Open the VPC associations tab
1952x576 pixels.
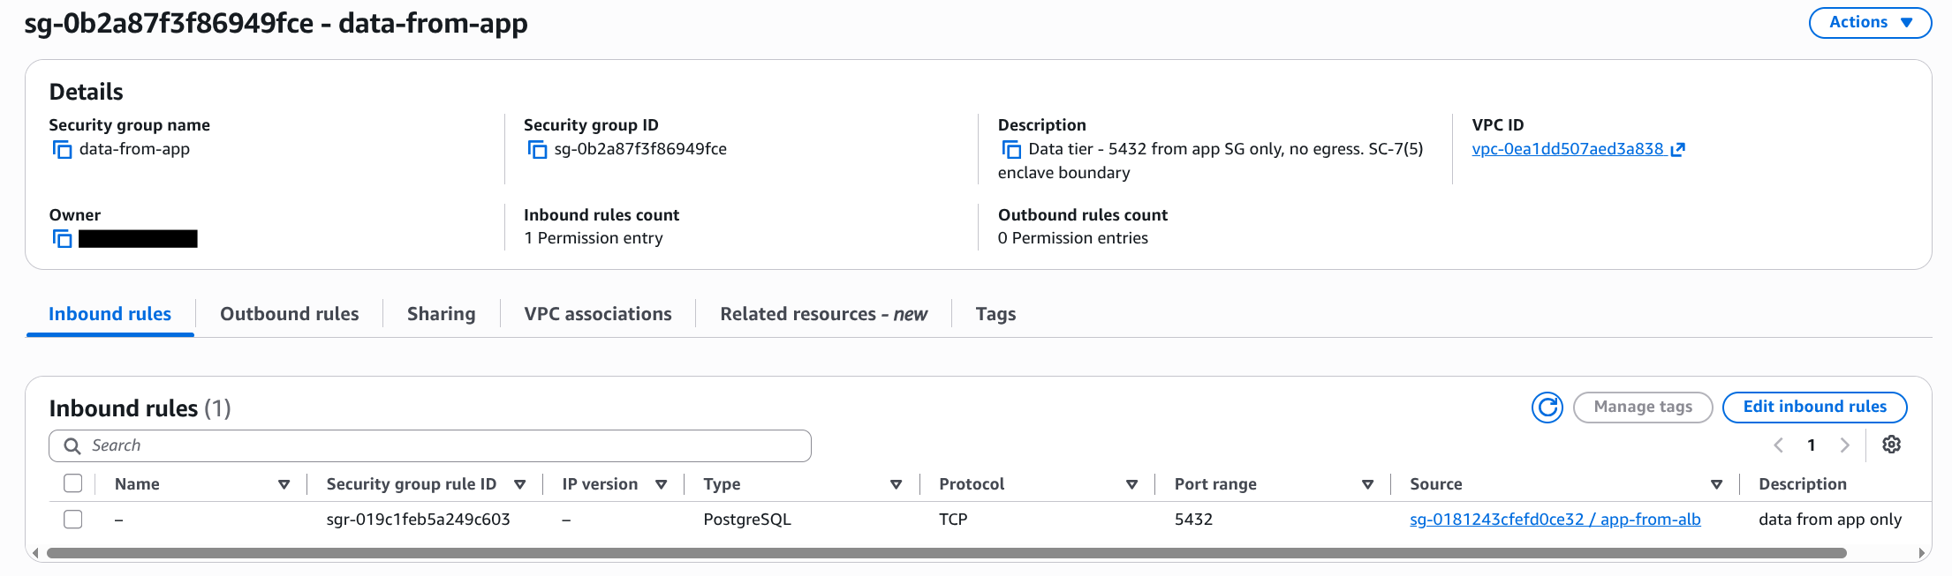[x=598, y=314]
